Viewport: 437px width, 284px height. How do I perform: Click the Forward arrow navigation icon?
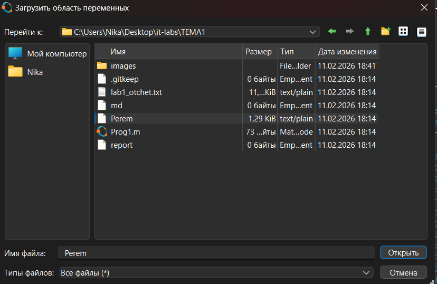pyautogui.click(x=349, y=32)
